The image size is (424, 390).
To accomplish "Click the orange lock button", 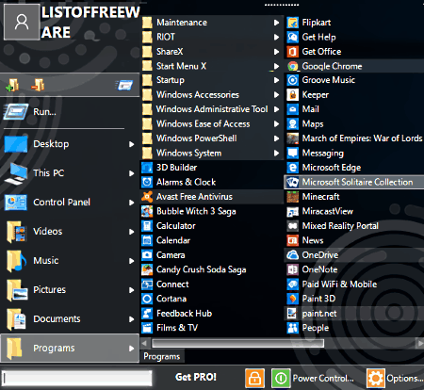I will pyautogui.click(x=254, y=378).
